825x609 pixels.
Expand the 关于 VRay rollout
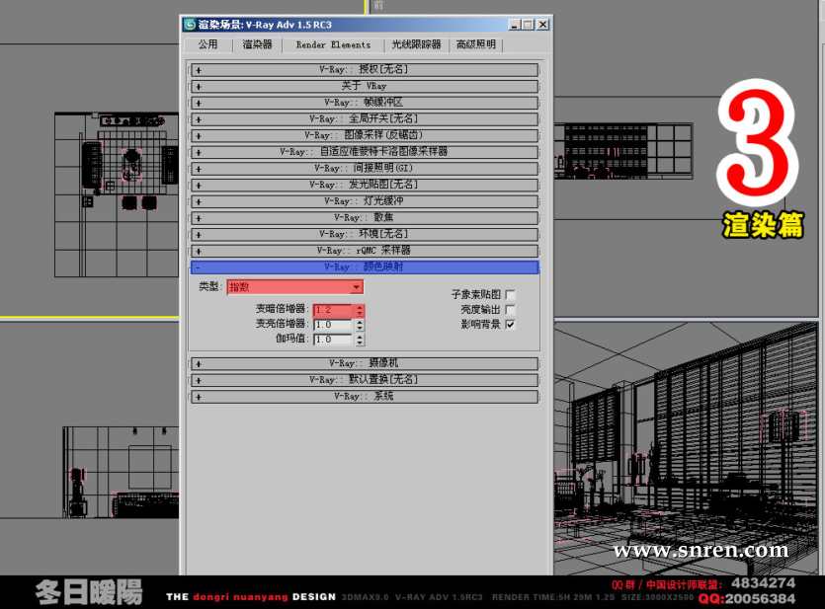[365, 86]
